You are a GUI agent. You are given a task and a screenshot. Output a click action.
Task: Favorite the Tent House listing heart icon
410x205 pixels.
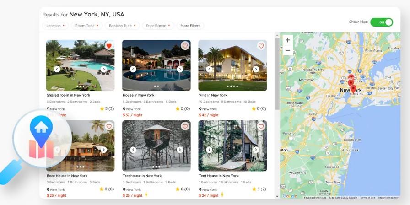[x=261, y=126]
